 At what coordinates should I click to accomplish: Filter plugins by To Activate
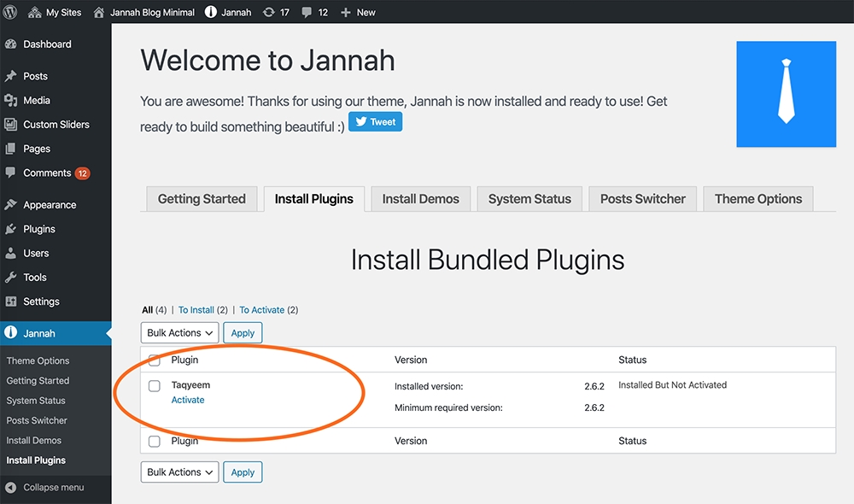coord(262,310)
